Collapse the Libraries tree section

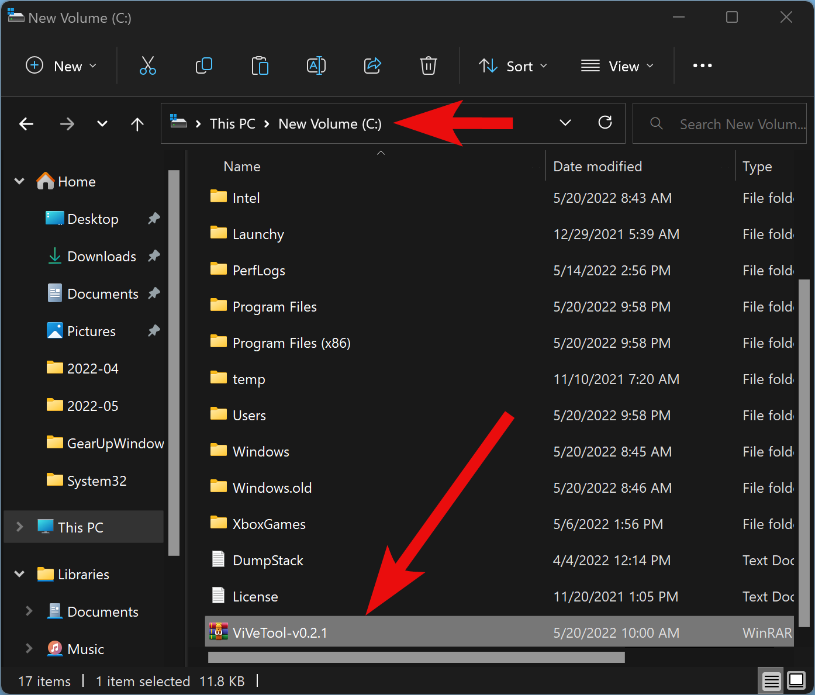coord(19,574)
